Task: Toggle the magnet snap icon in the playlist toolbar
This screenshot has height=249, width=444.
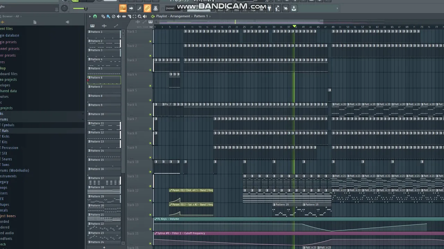Action: pos(95,16)
